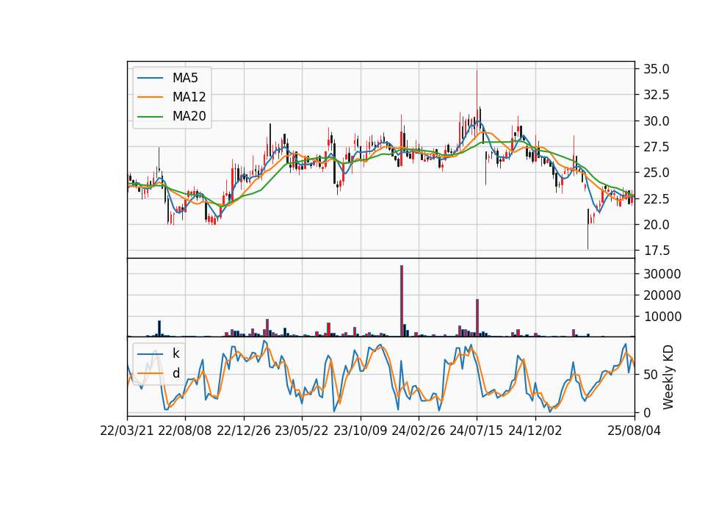Click the 30000 volume axis tick
This screenshot has height=507, width=705.
[x=662, y=274]
